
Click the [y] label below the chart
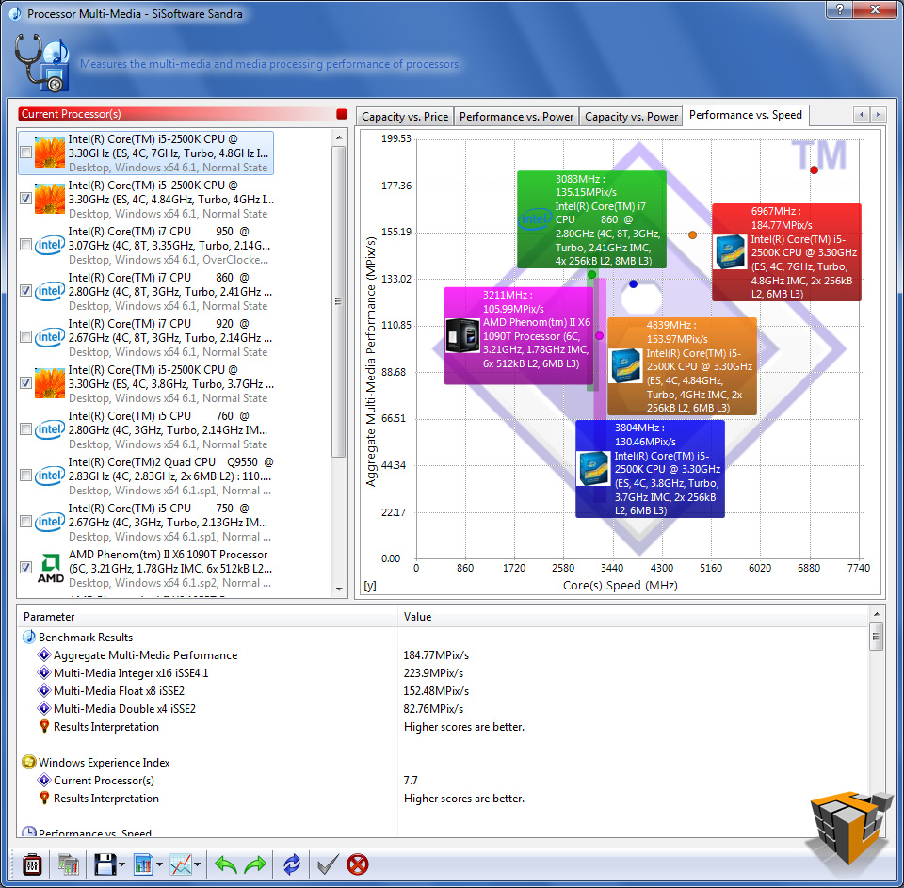[370, 586]
